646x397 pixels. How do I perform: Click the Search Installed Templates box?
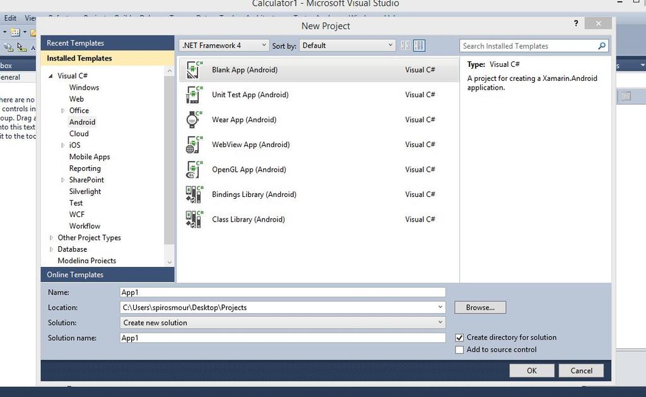[x=529, y=46]
